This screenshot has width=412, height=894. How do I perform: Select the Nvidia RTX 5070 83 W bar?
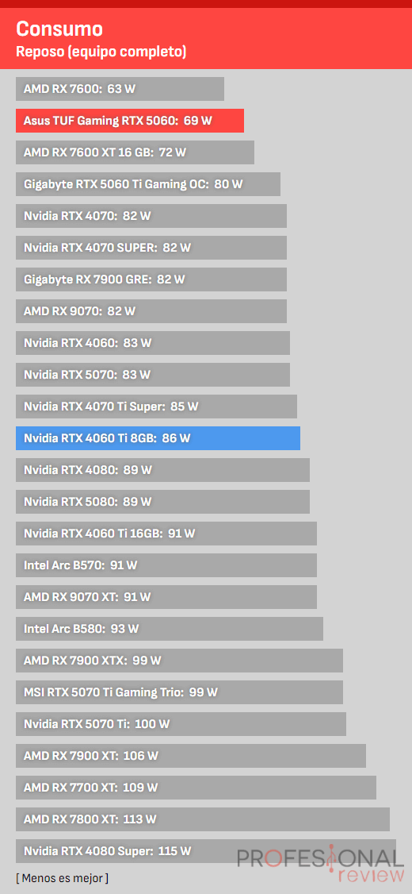pyautogui.click(x=153, y=375)
